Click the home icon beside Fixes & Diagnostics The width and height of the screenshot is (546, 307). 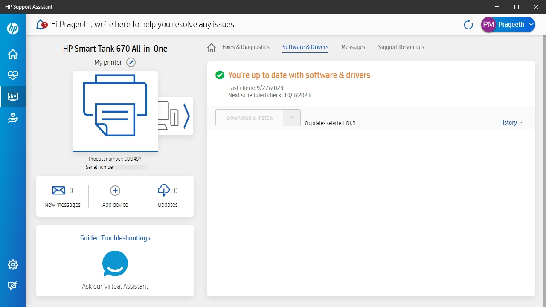(212, 47)
